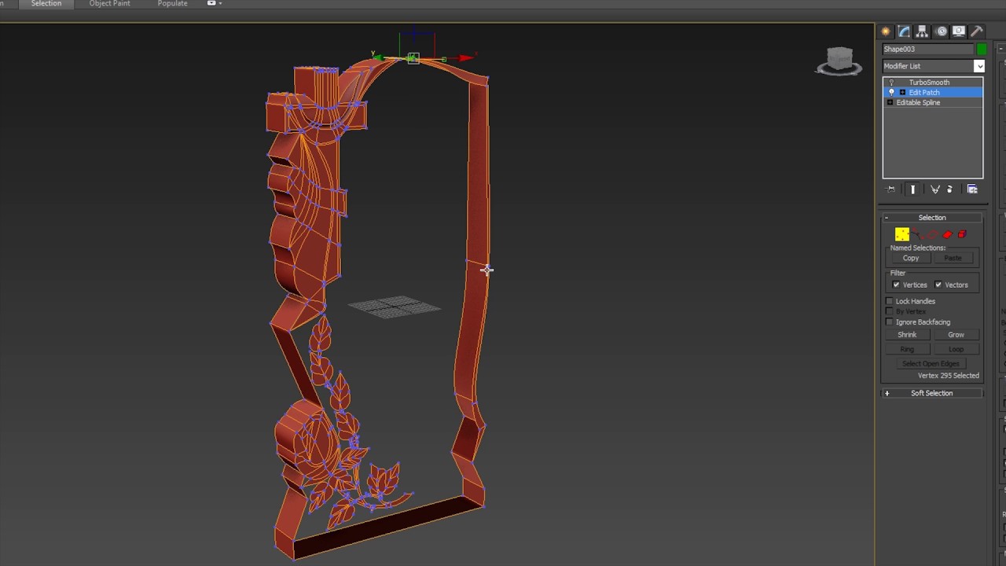Uncheck the Vectors filter checkbox
Image resolution: width=1006 pixels, height=566 pixels.
pos(938,285)
